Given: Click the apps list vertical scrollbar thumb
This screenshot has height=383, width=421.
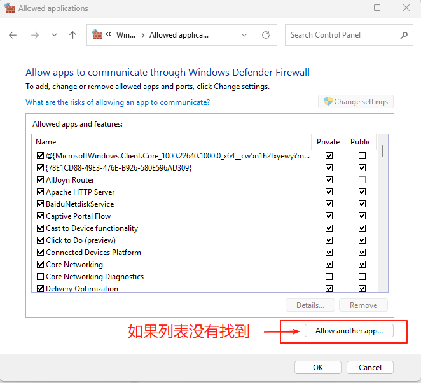Looking at the screenshot, I should [383, 151].
